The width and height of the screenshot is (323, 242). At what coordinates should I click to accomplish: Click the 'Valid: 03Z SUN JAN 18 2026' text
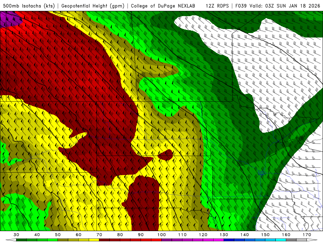[x=285, y=6]
